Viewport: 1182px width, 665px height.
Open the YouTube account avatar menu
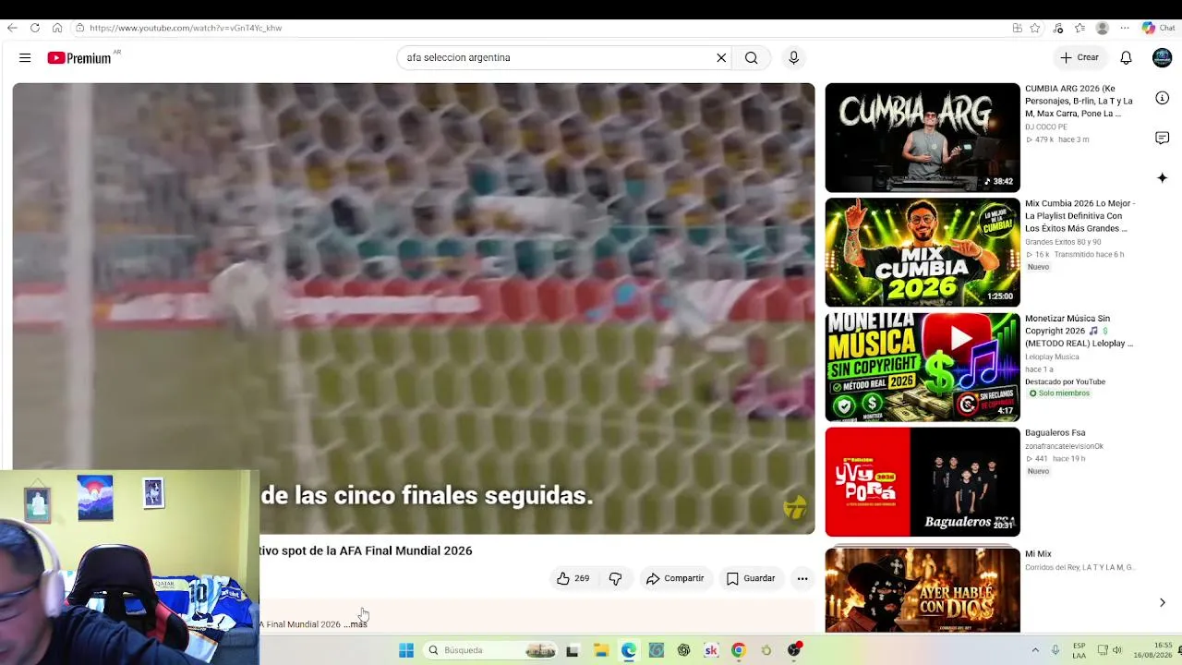(x=1163, y=57)
